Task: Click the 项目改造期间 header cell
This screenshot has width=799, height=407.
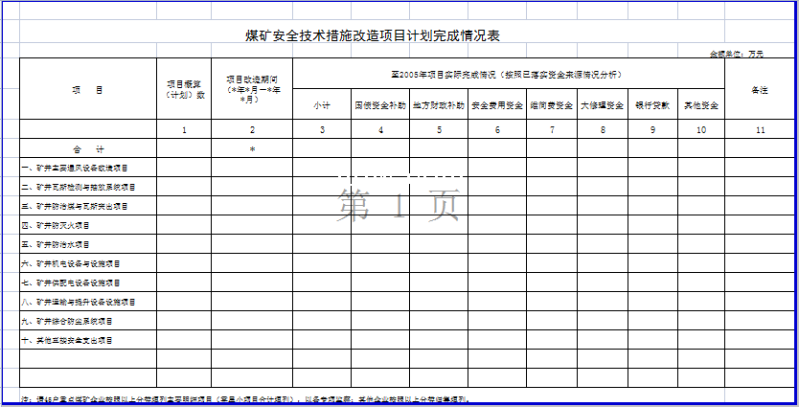Action: click(252, 89)
